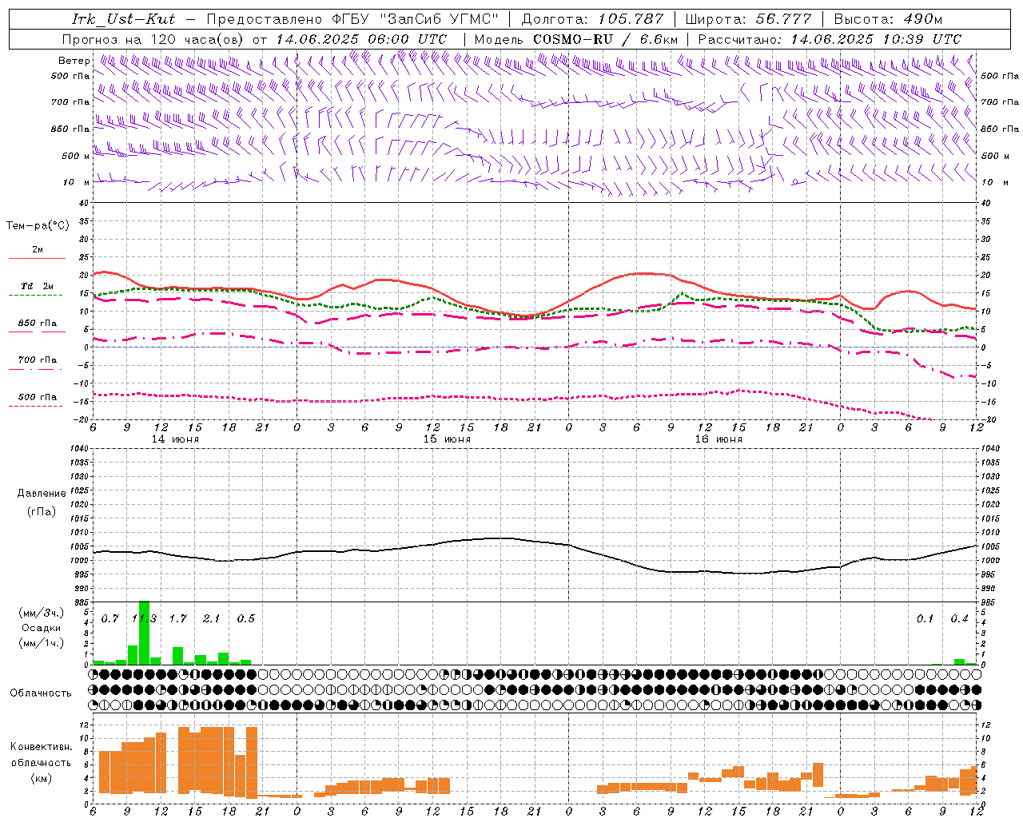Click the station name Irk_Ust-Kut
This screenshot has width=1023, height=818.
click(x=124, y=19)
